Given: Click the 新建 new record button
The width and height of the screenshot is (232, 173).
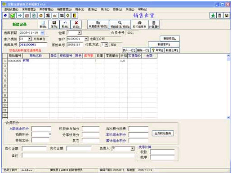Looking at the screenshot, I should (43, 25).
